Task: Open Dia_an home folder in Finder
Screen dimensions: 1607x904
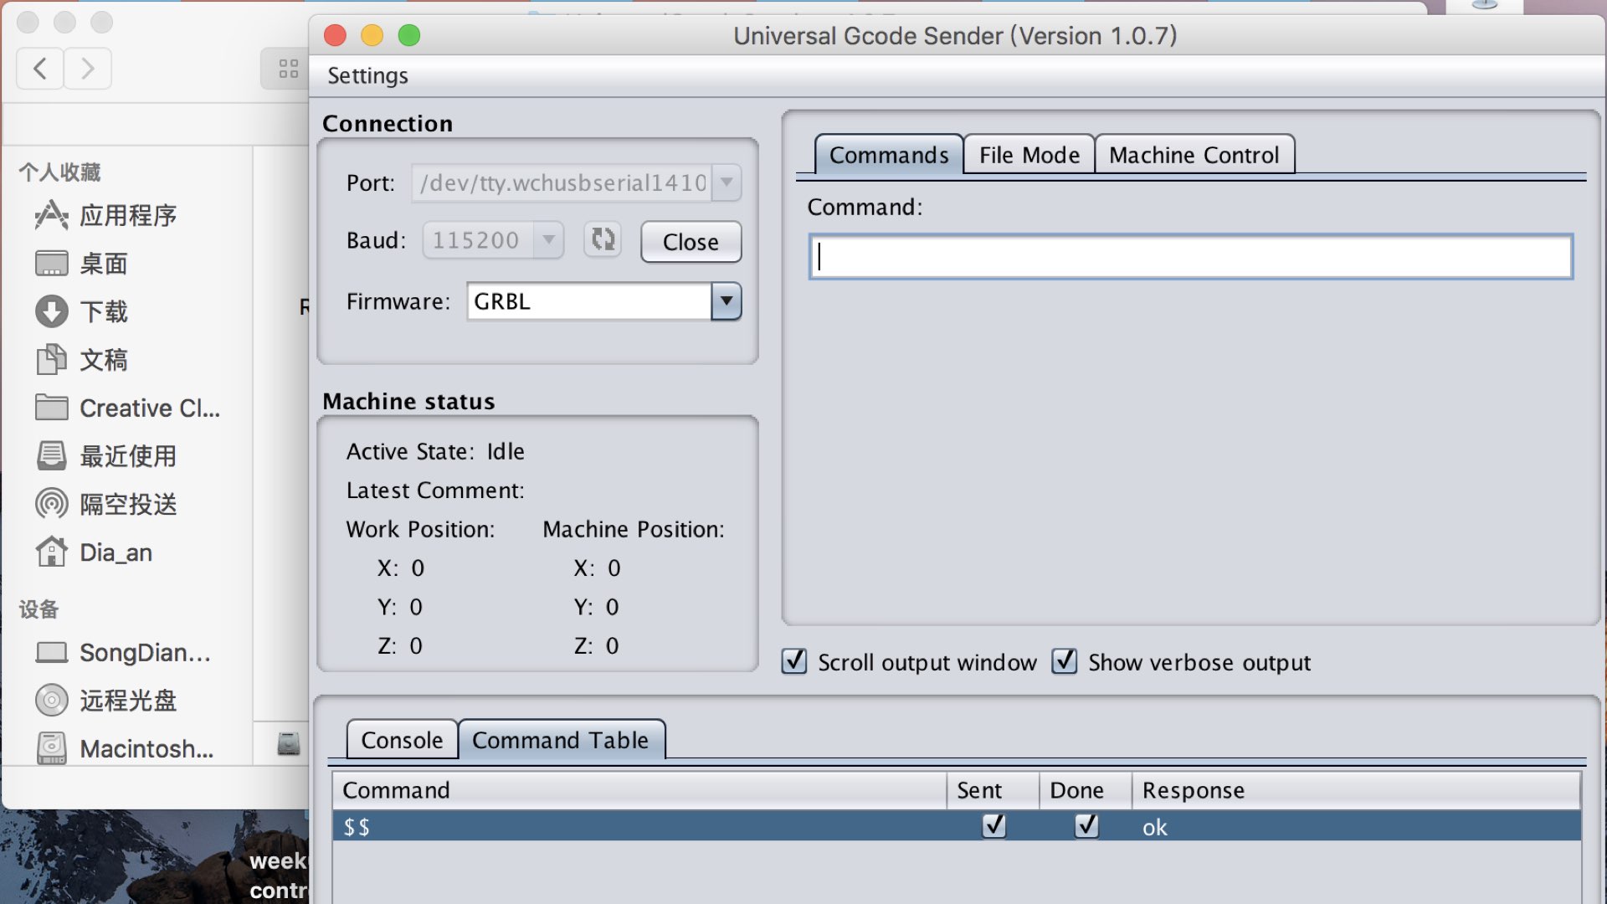Action: tap(93, 552)
